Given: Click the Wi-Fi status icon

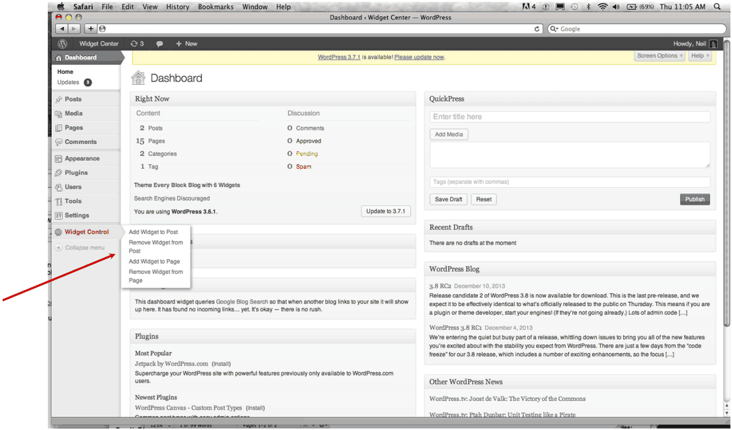Looking at the screenshot, I should pos(603,7).
